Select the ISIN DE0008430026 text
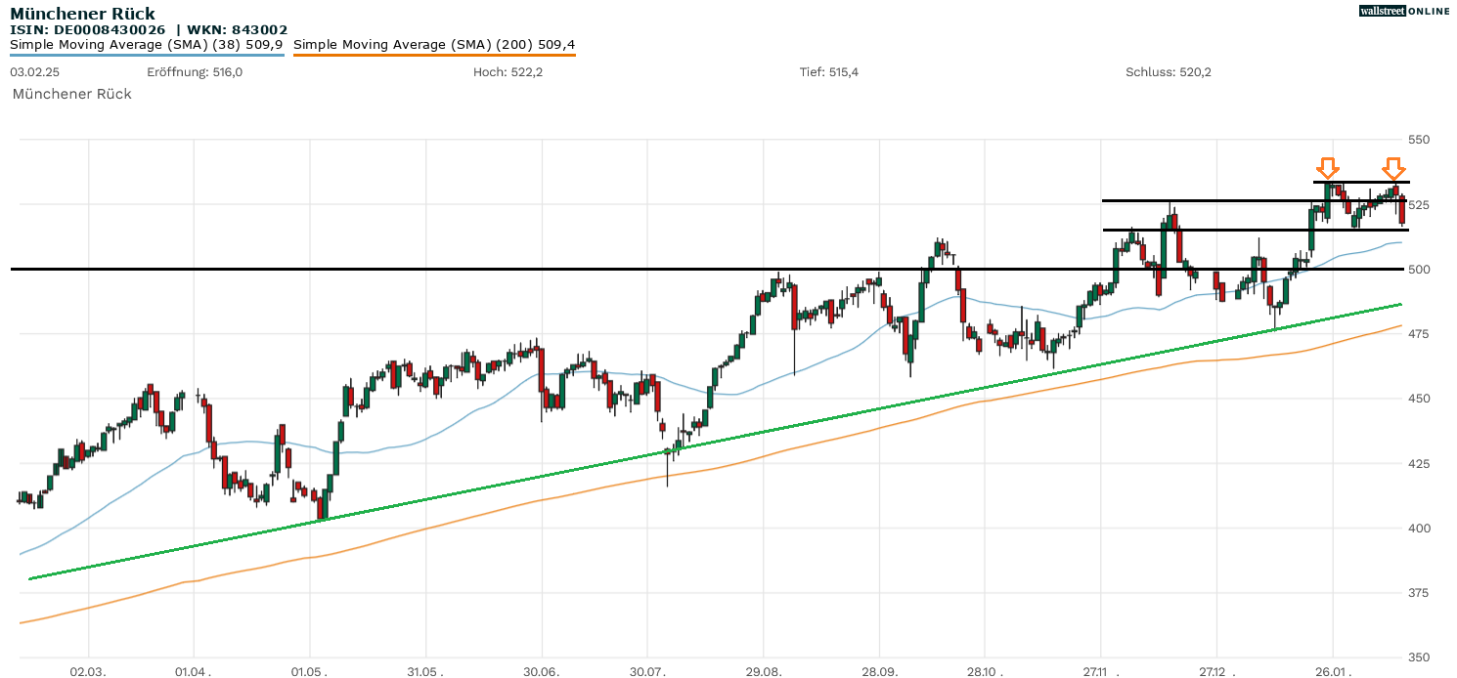This screenshot has height=678, width=1457. click(x=89, y=29)
